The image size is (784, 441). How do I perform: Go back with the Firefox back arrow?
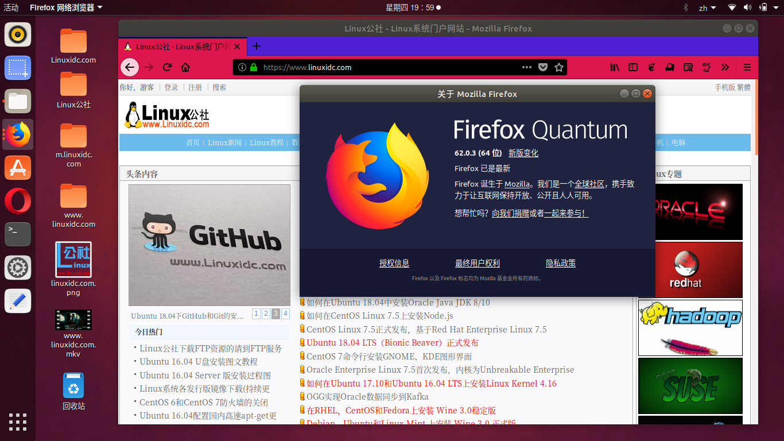click(130, 67)
